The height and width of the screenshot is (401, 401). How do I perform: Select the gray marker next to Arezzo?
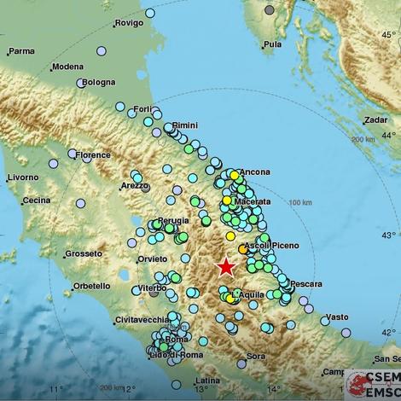pos(146,188)
